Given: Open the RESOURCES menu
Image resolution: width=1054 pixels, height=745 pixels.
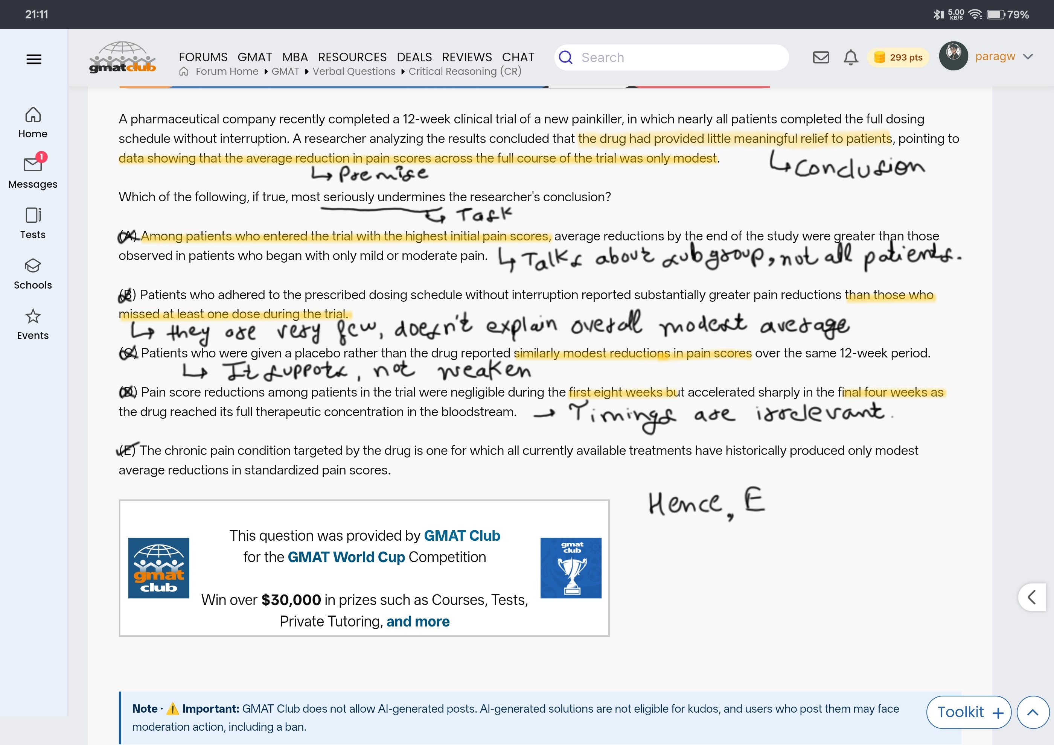Looking at the screenshot, I should tap(352, 57).
